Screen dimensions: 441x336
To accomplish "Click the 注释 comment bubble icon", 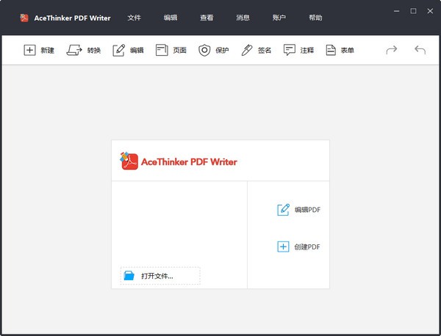I will pyautogui.click(x=289, y=50).
